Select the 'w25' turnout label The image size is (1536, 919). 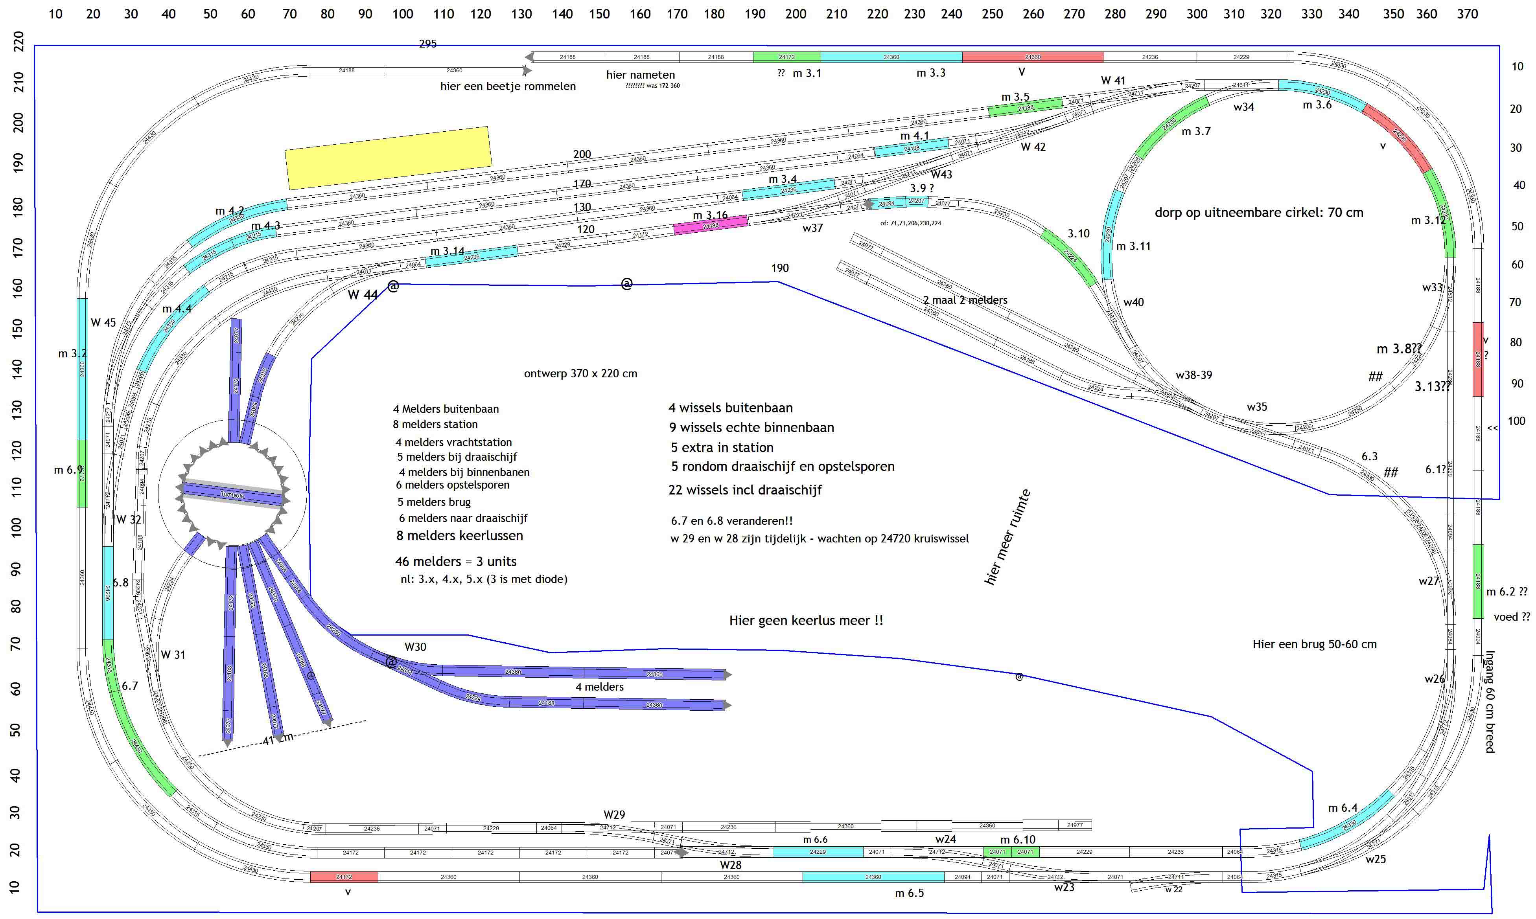click(1376, 859)
